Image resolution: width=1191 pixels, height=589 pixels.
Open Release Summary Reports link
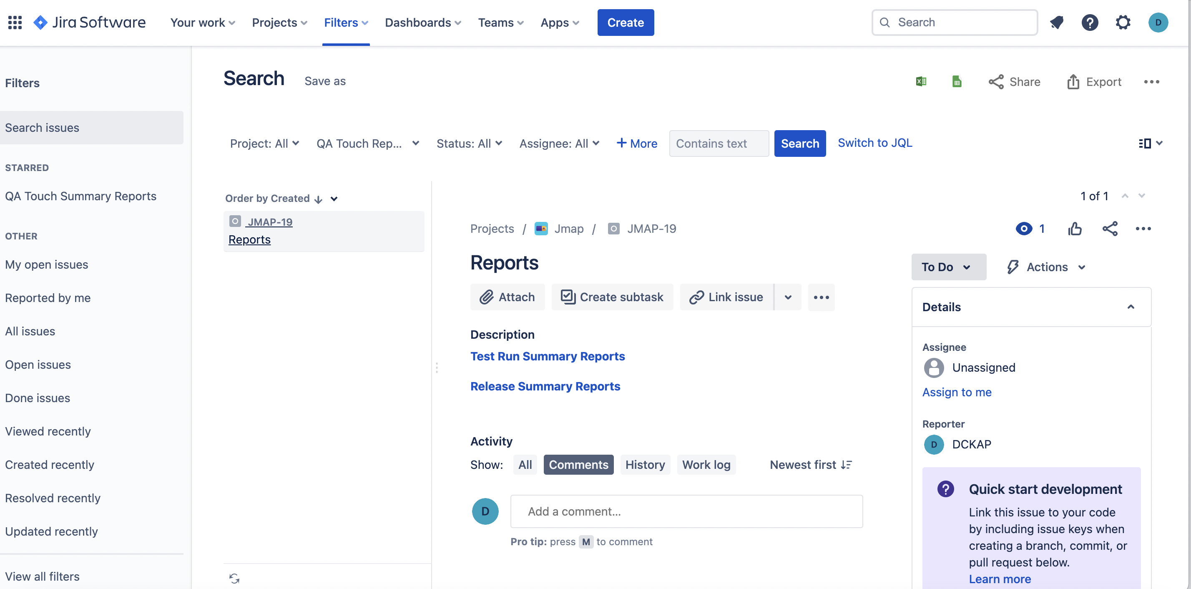545,386
